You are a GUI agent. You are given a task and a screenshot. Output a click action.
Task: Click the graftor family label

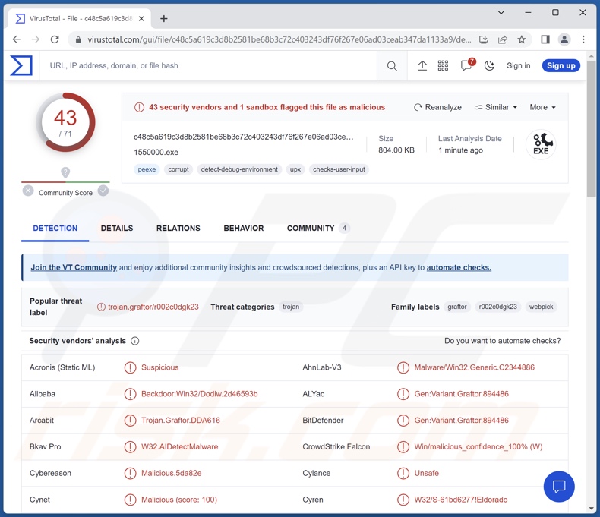click(x=457, y=307)
